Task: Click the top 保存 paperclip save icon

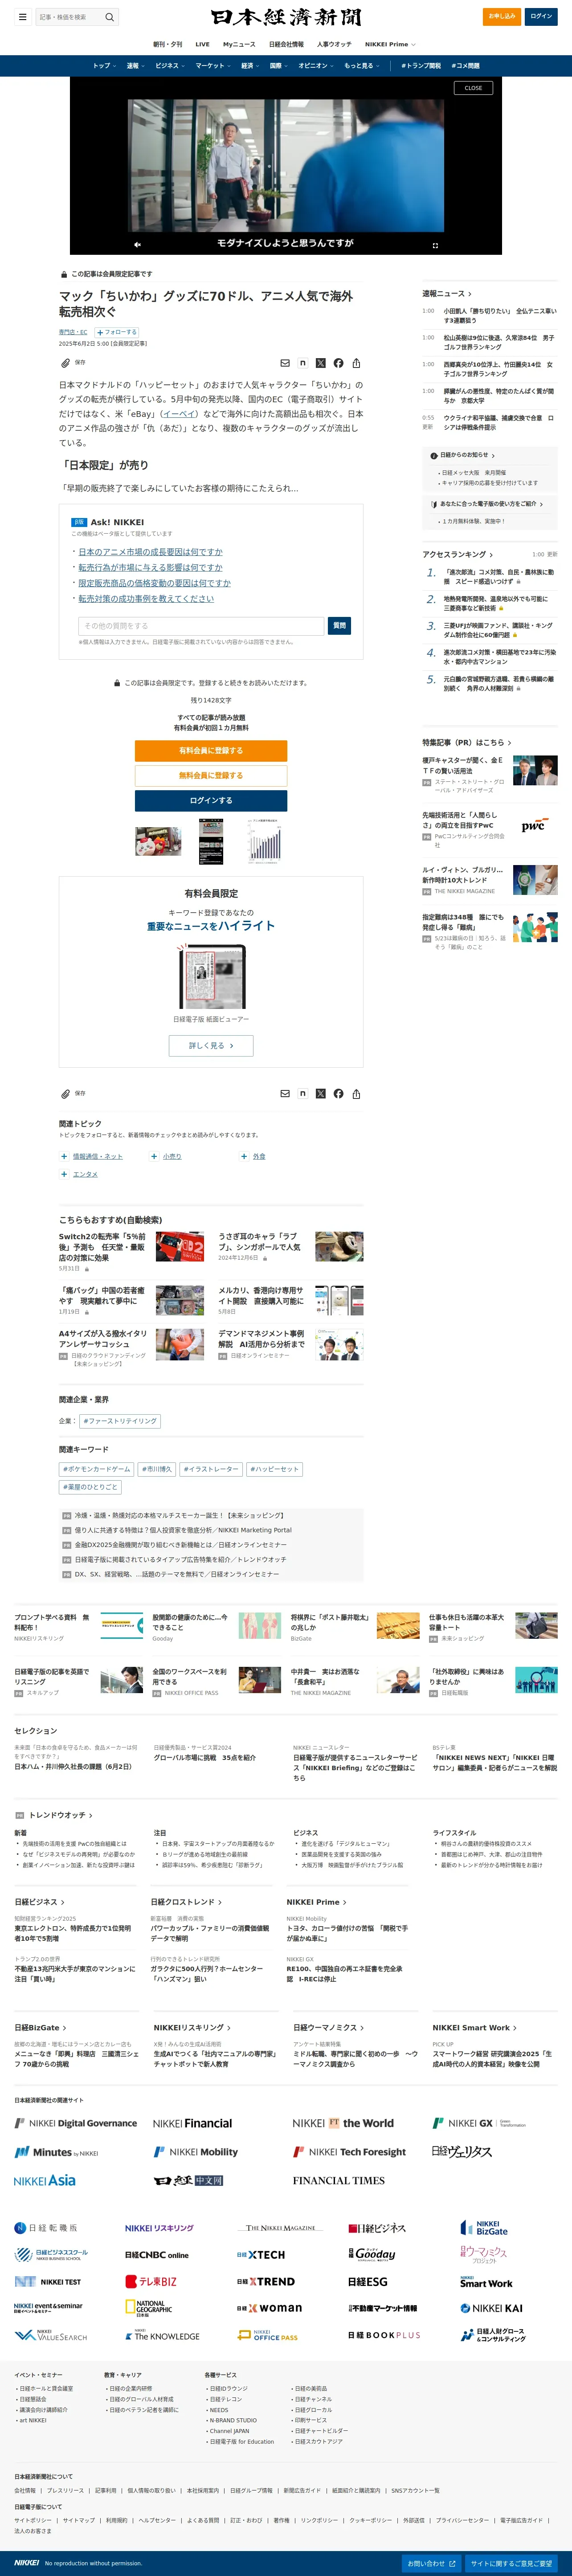Action: click(66, 363)
